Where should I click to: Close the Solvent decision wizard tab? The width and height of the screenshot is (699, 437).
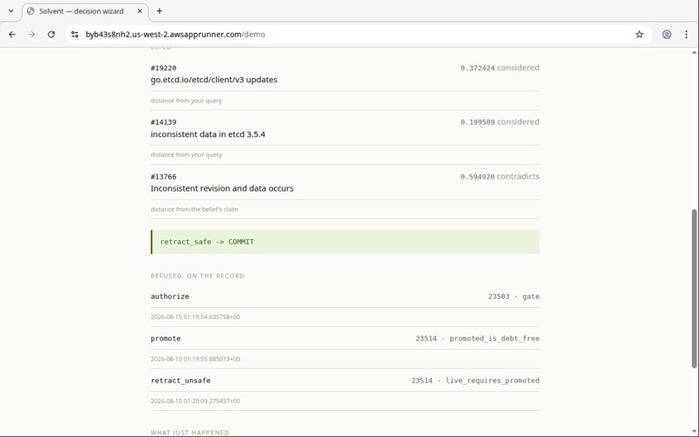[x=140, y=11]
